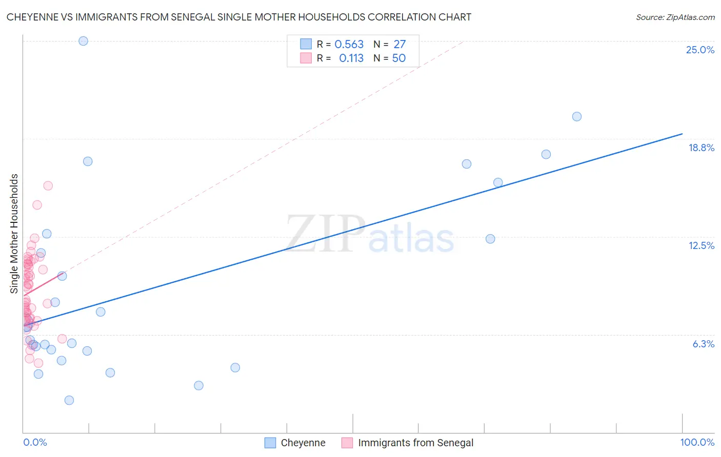This screenshot has width=721, height=457.
Task: Click the 0.0% x-axis label
Action: click(35, 442)
